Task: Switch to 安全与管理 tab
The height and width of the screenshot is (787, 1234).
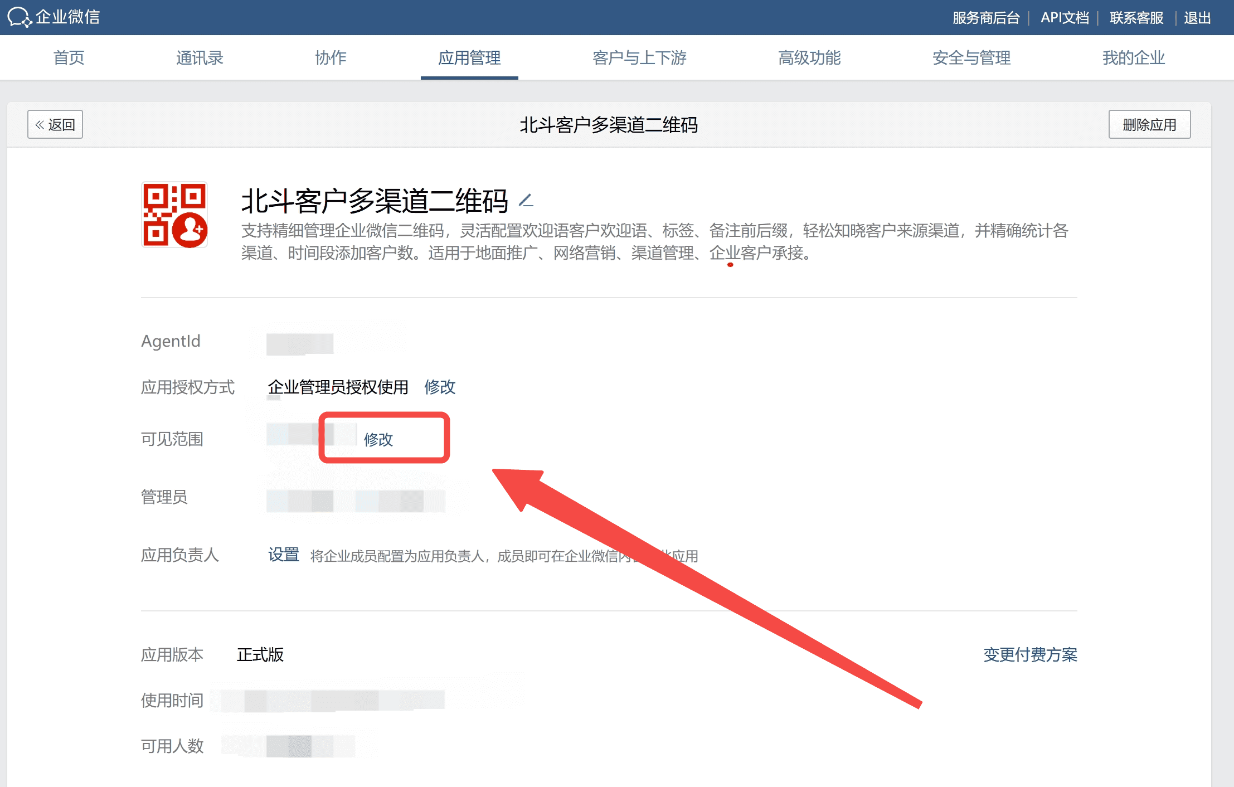Action: pos(971,57)
